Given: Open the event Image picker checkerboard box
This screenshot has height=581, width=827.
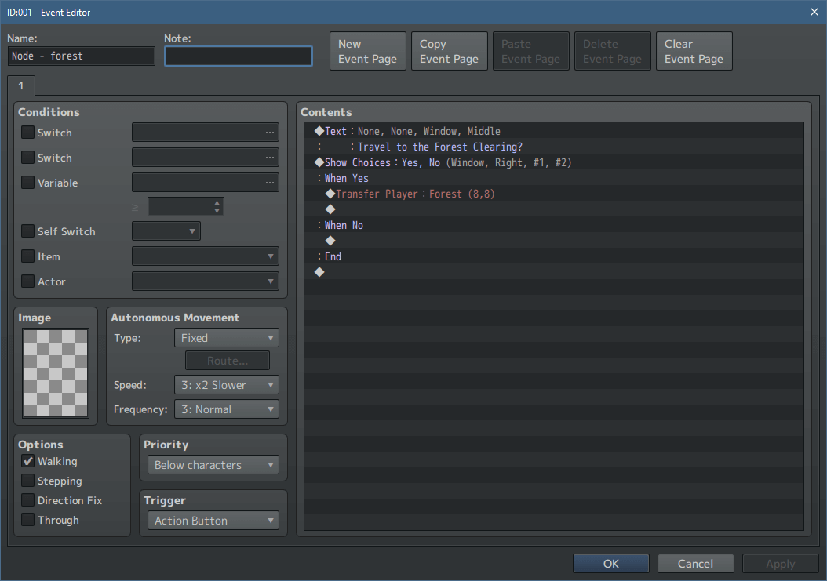Looking at the screenshot, I should [x=55, y=372].
